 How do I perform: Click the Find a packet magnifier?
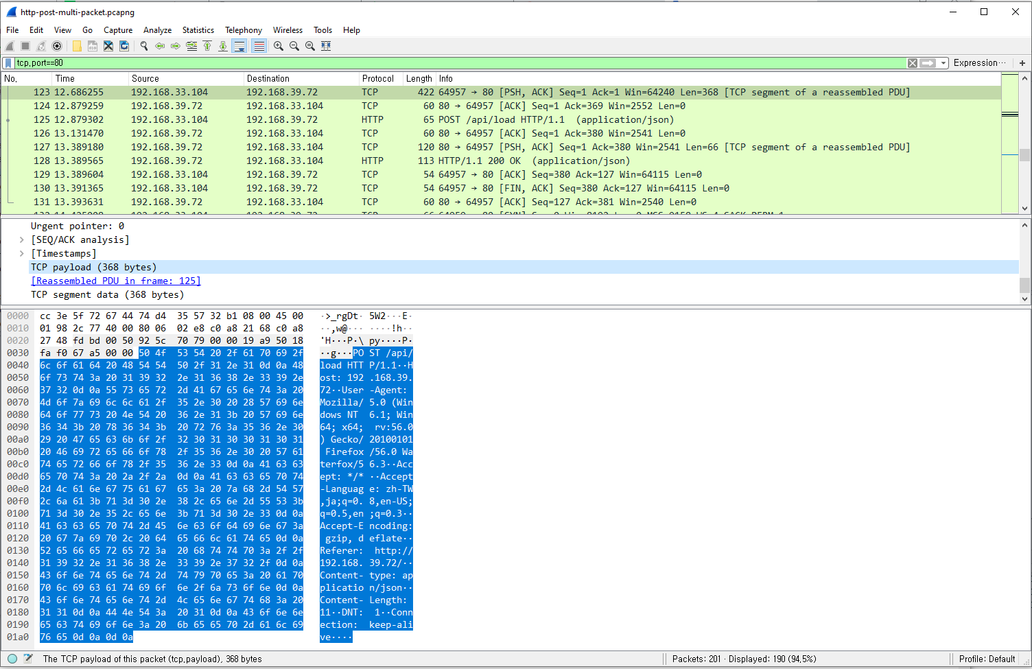click(x=144, y=46)
